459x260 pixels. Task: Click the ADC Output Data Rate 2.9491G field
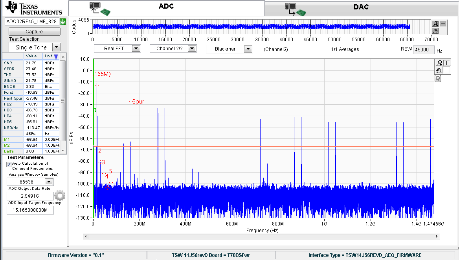point(30,196)
